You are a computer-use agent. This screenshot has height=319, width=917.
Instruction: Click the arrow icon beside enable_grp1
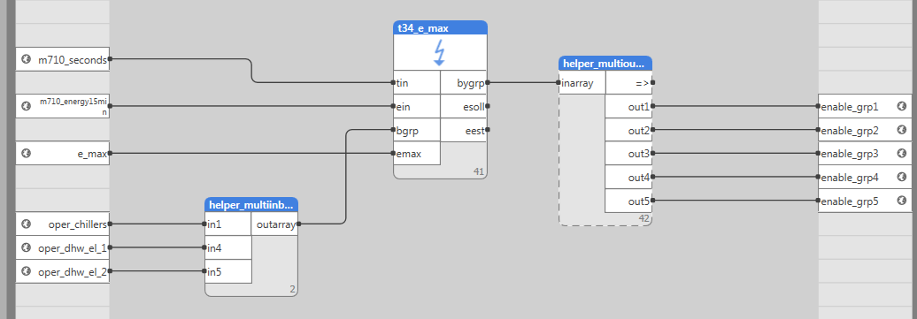click(901, 106)
